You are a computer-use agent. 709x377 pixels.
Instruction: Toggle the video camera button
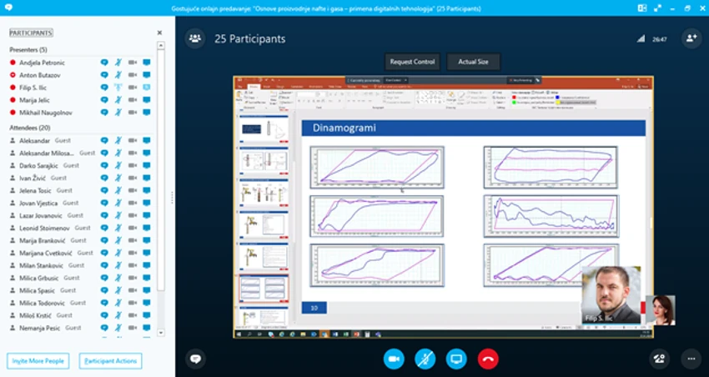[394, 359]
